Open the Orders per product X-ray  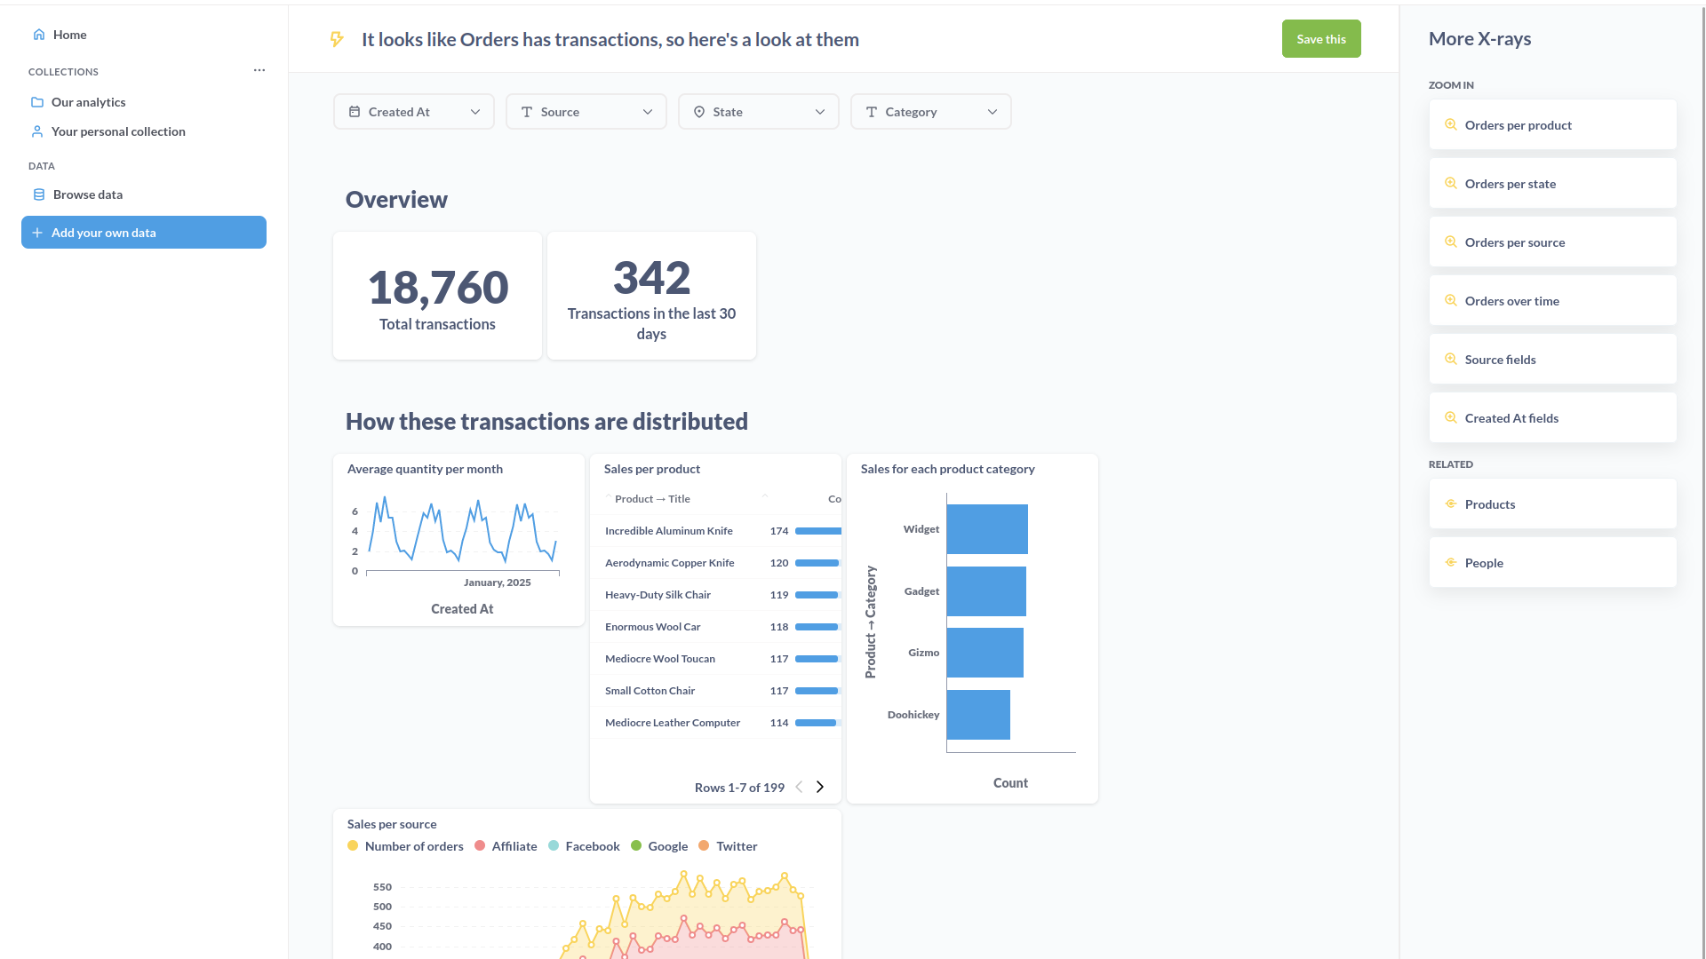1552,125
